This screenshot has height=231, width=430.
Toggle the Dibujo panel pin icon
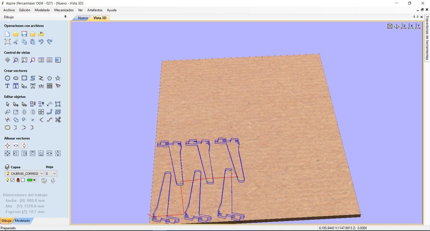[65, 17]
